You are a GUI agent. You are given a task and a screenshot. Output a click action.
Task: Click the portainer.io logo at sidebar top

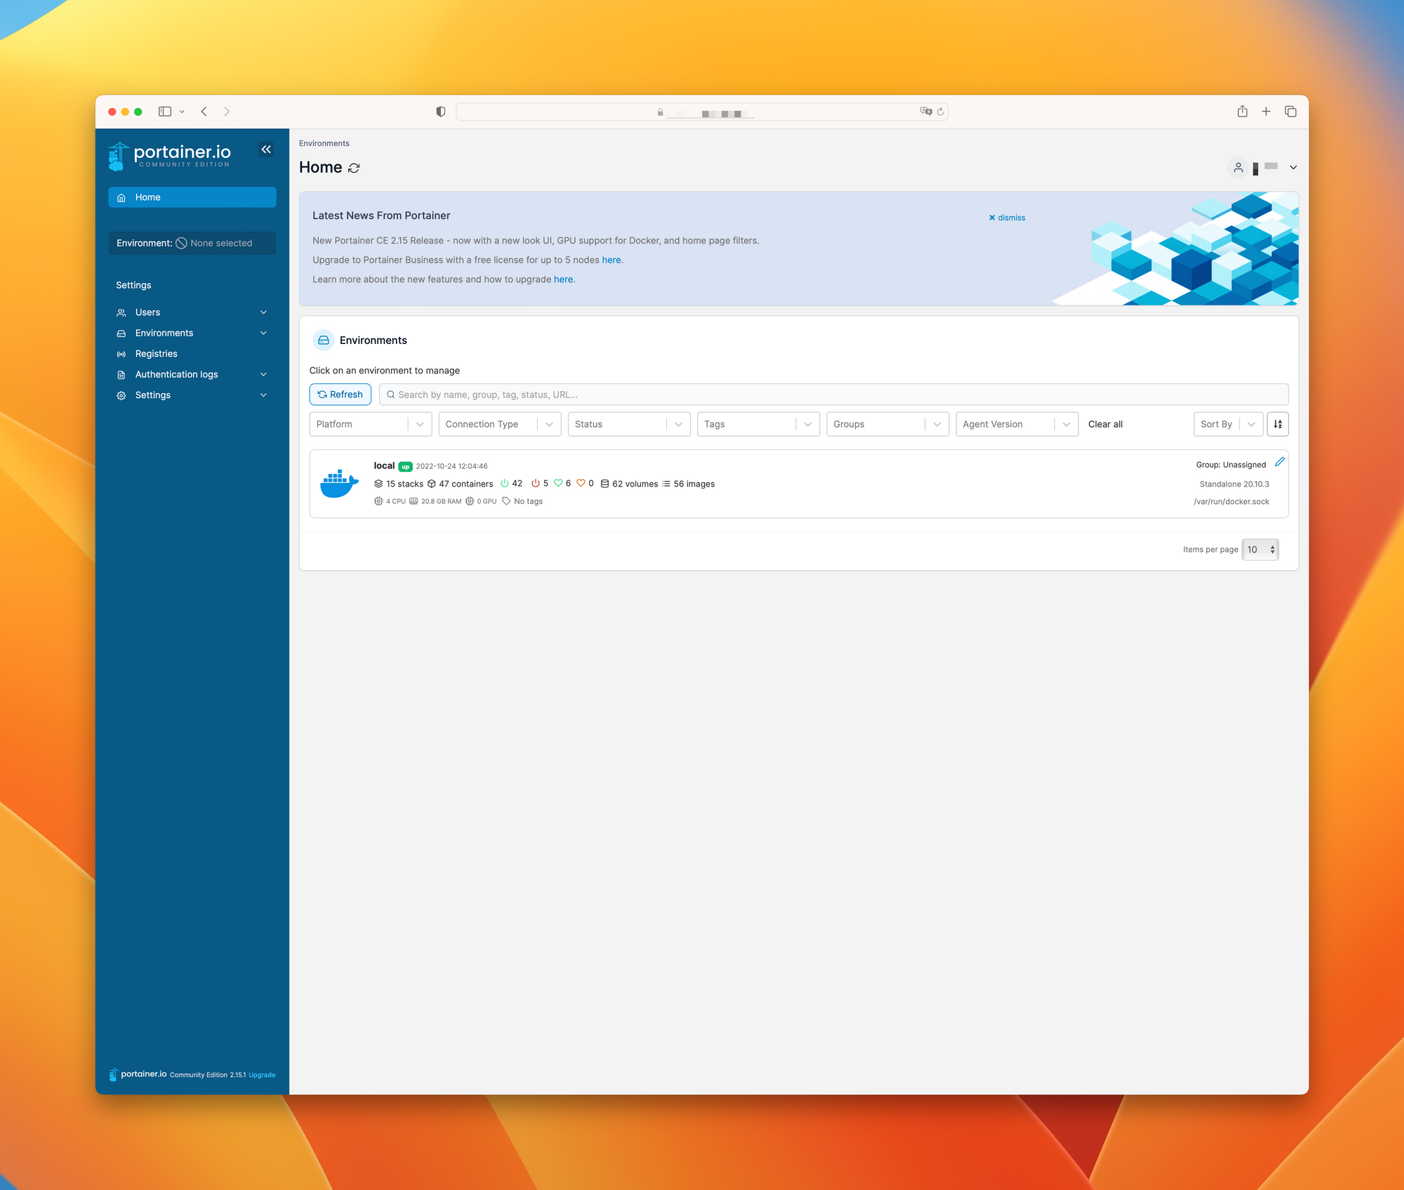[x=169, y=156]
